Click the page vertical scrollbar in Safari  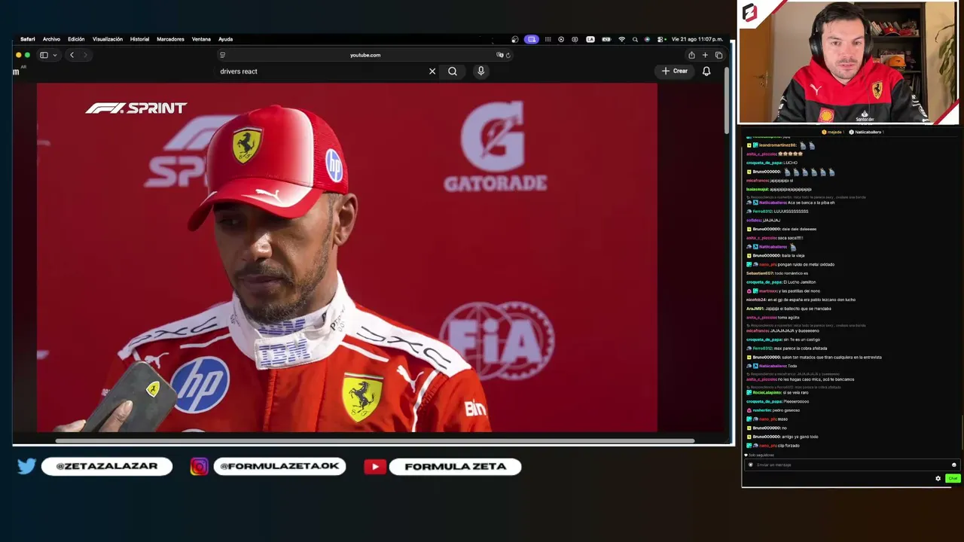(x=728, y=102)
